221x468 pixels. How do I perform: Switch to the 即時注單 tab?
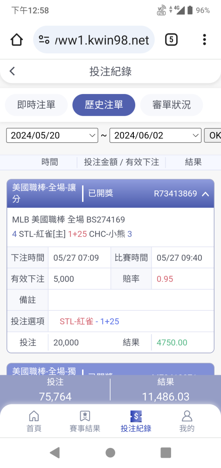coord(36,105)
